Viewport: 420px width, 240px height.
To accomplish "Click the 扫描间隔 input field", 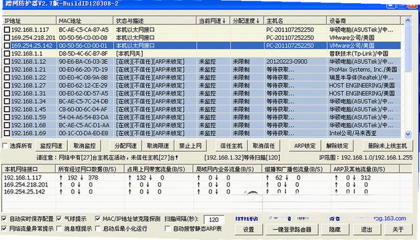I will pos(214,220).
